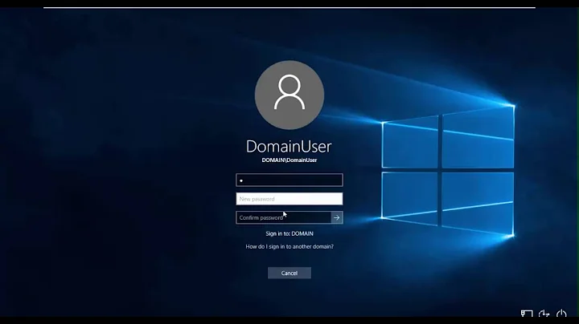Click the DomainUser name heading
This screenshot has height=324, width=579.
pos(289,146)
